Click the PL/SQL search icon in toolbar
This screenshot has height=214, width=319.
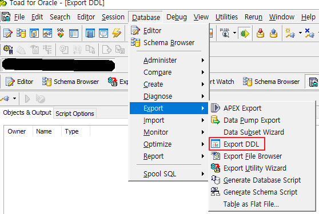coord(225,33)
